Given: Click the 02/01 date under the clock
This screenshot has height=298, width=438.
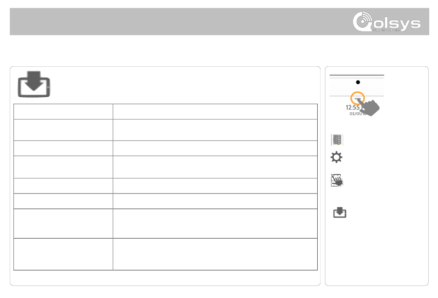Looking at the screenshot, I should pos(356,114).
